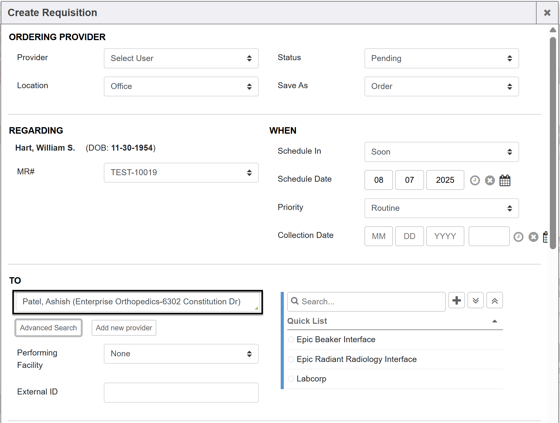Image resolution: width=560 pixels, height=423 pixels.
Task: Open the Status dropdown showing Pending
Action: point(442,58)
